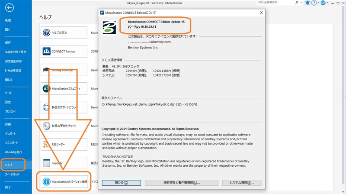
Task: Open プロパティ in the backstage menu
Action: pos(10,111)
